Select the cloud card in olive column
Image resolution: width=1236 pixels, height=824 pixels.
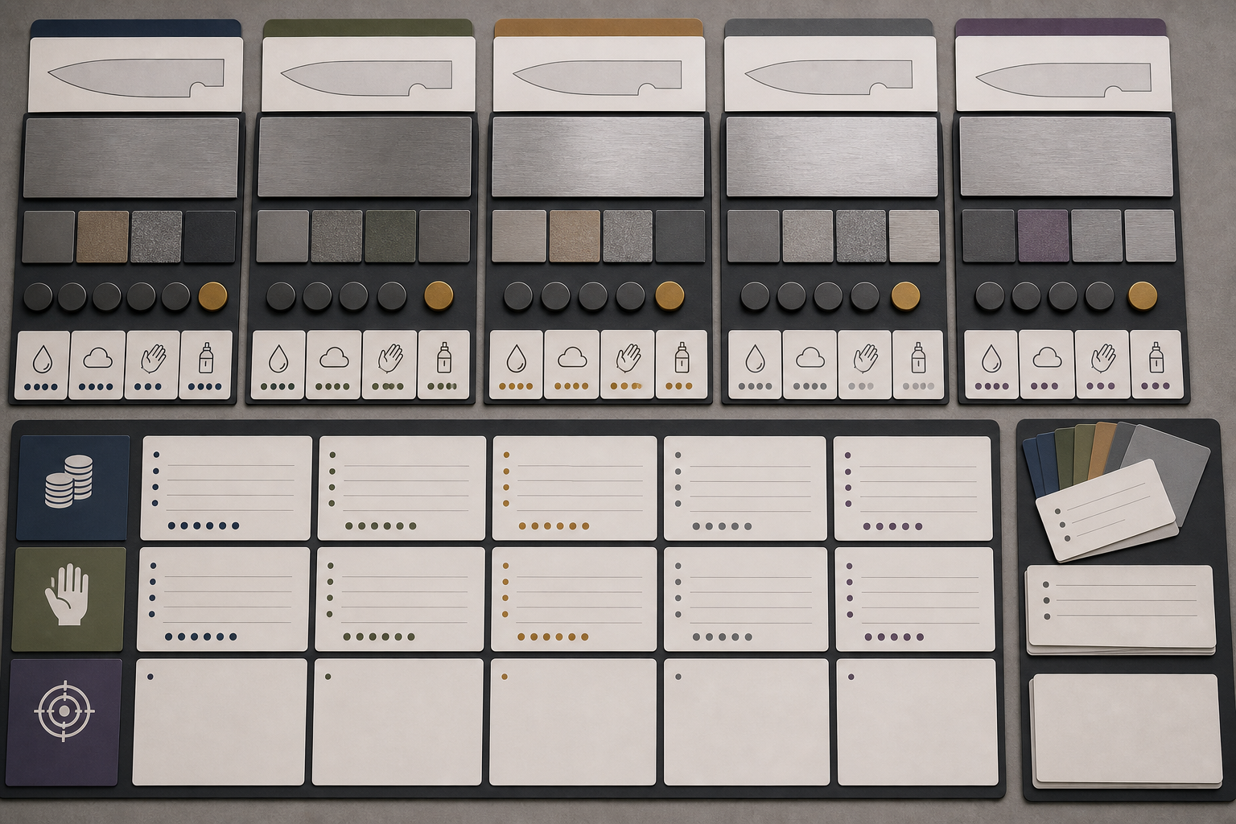(334, 365)
